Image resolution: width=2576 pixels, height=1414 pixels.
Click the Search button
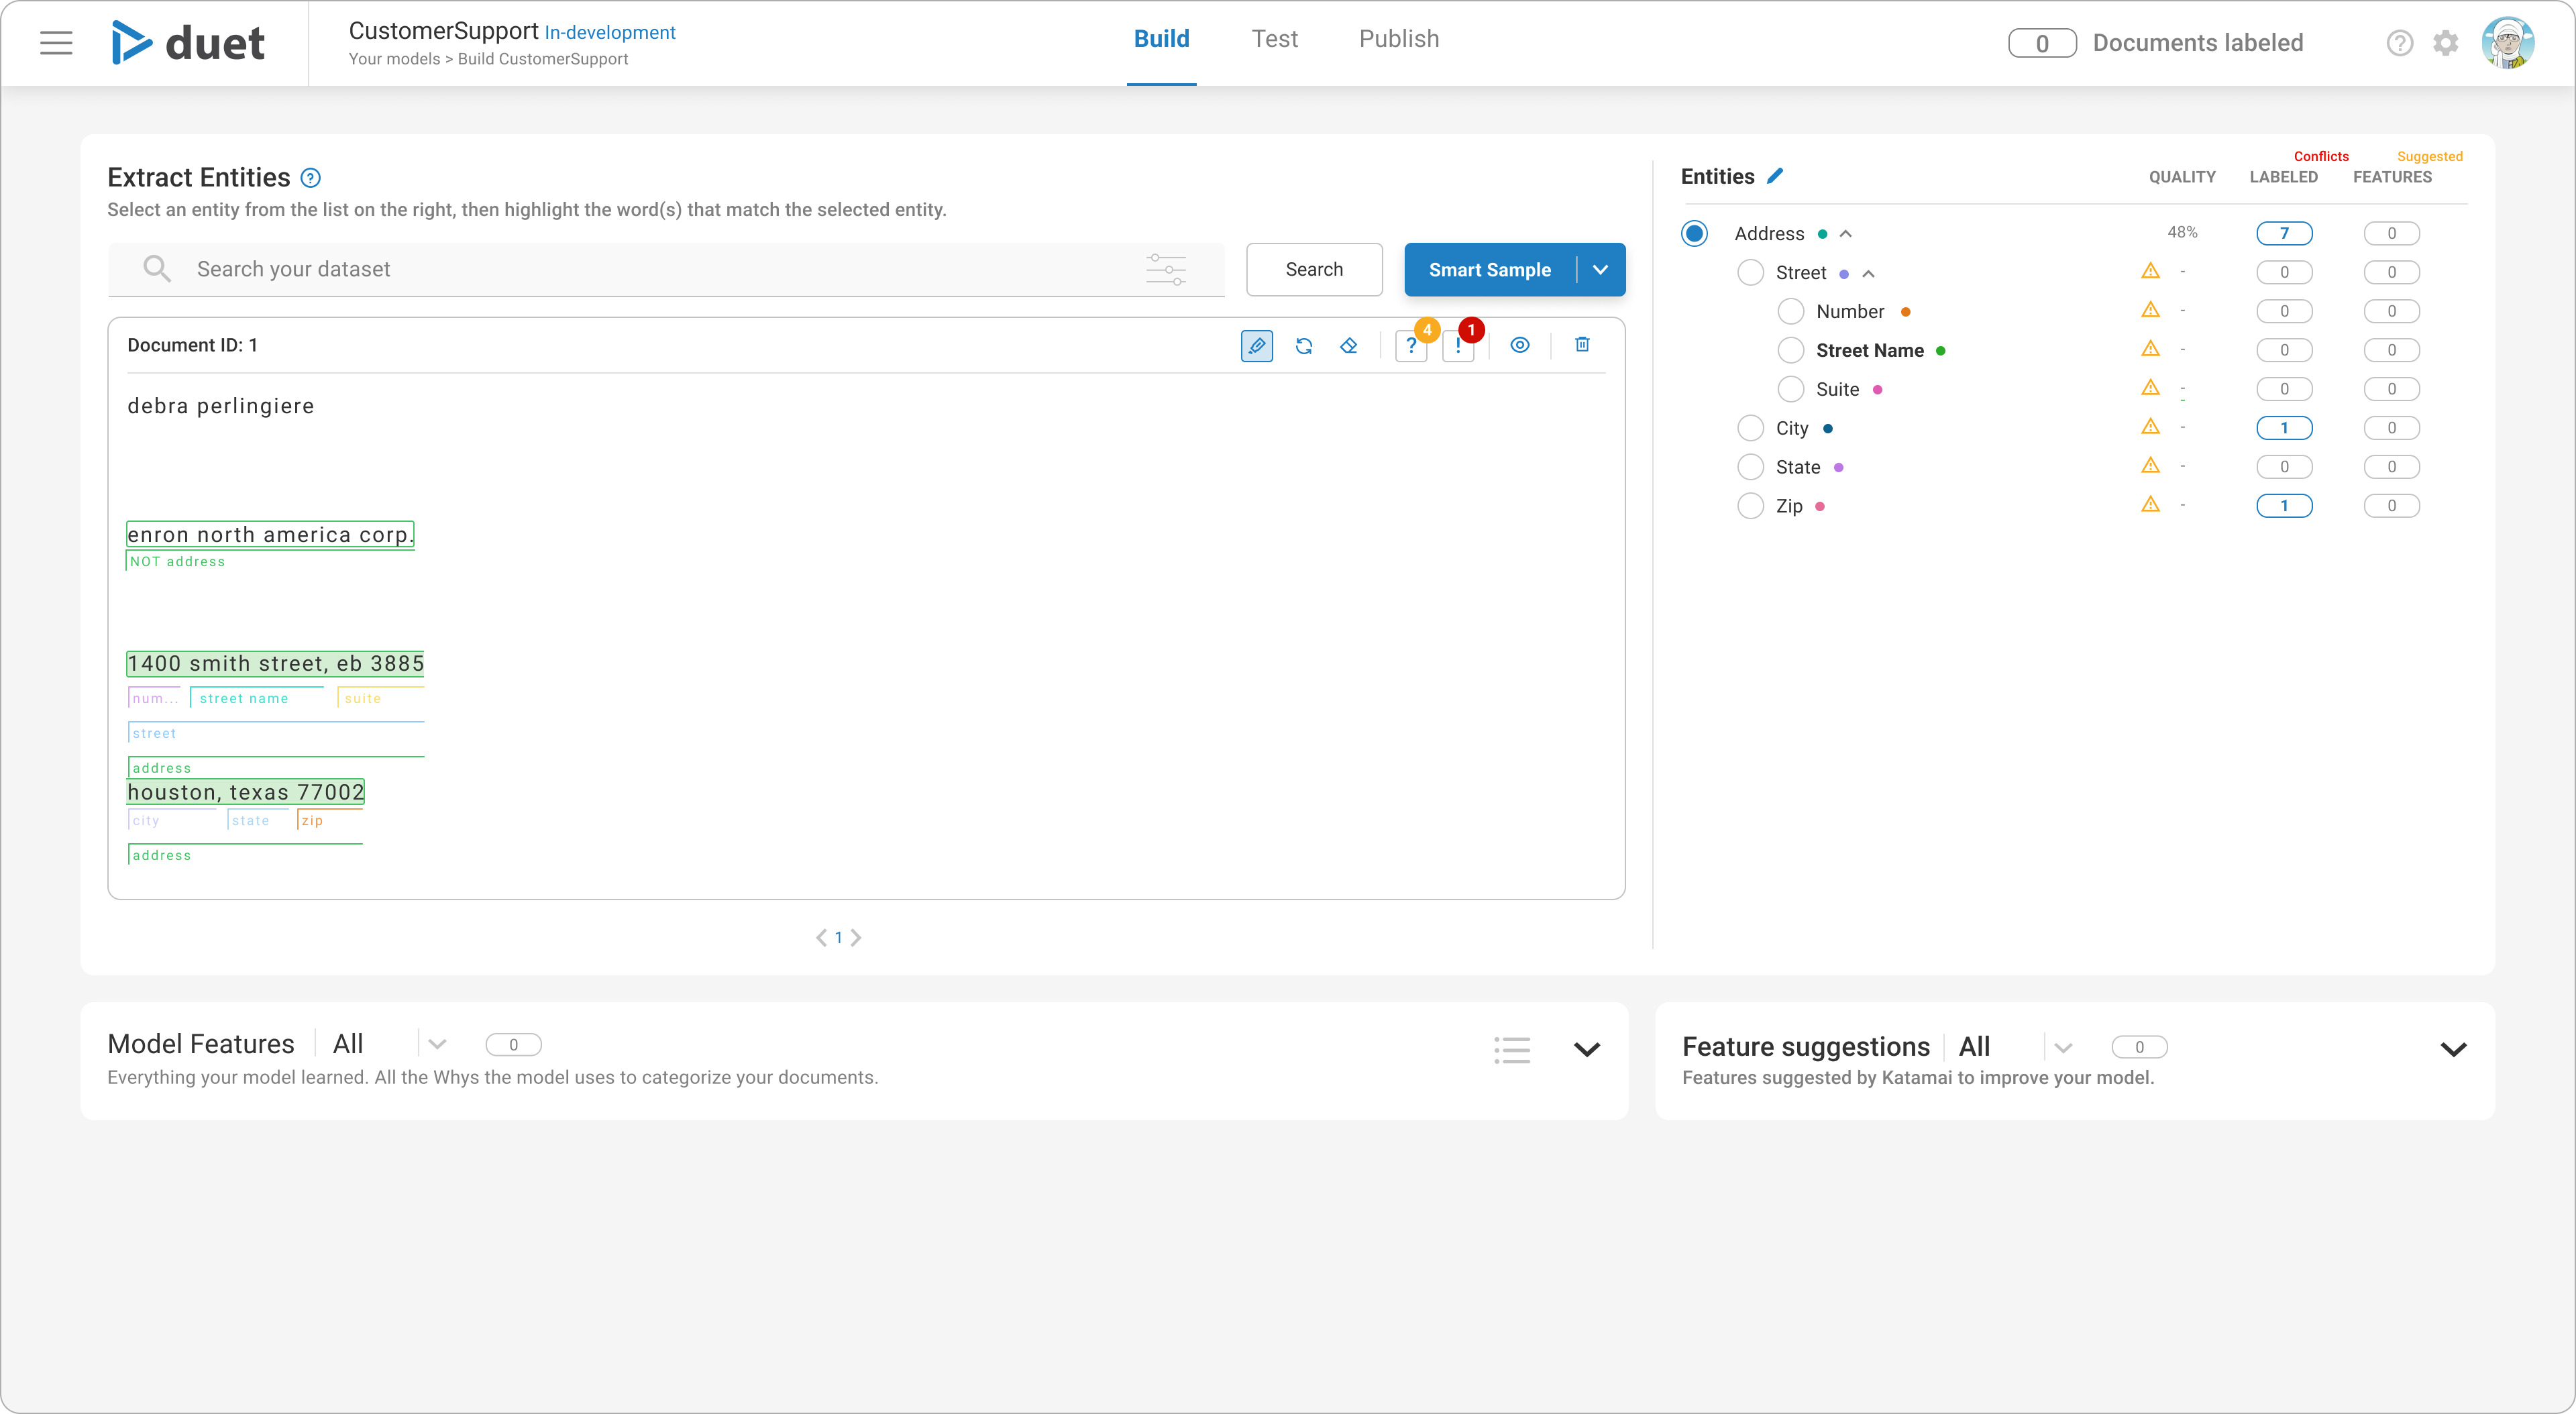coord(1314,270)
